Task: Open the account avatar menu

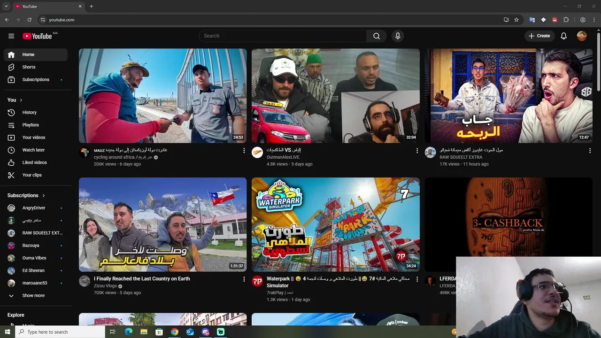Action: [582, 36]
